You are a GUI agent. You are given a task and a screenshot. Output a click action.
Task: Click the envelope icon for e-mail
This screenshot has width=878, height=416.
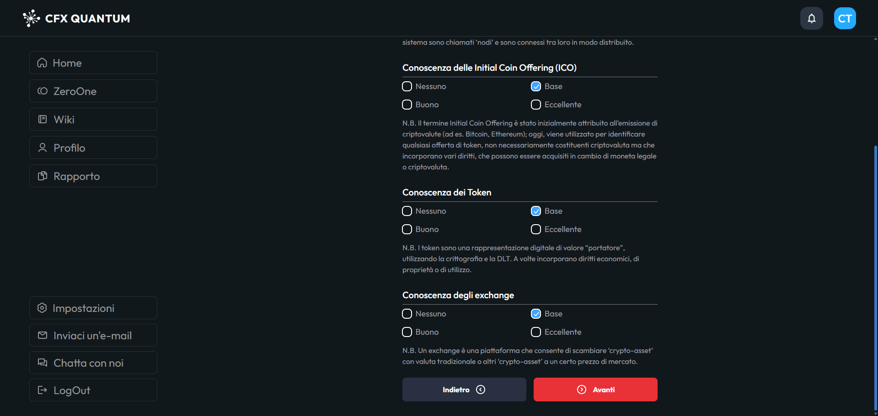pos(43,335)
